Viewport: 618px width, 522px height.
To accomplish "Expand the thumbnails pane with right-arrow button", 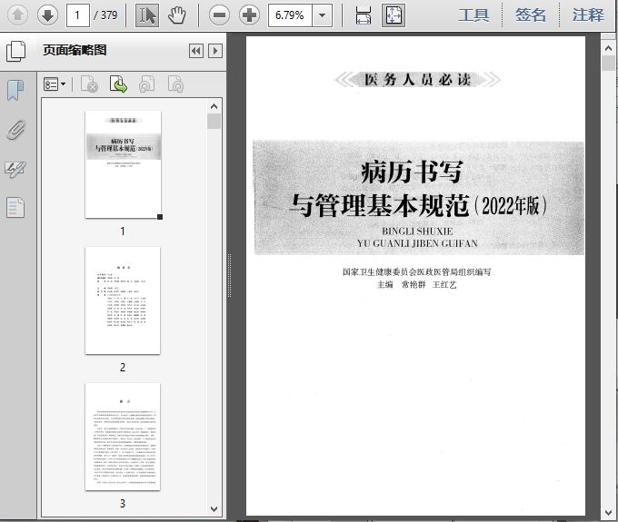I will click(215, 51).
